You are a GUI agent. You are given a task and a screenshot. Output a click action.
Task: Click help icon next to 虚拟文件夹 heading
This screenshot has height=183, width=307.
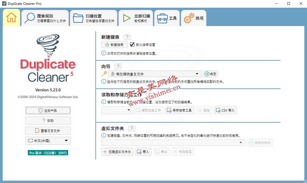(132, 128)
